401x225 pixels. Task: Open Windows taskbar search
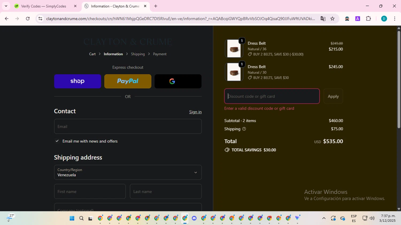click(x=81, y=218)
